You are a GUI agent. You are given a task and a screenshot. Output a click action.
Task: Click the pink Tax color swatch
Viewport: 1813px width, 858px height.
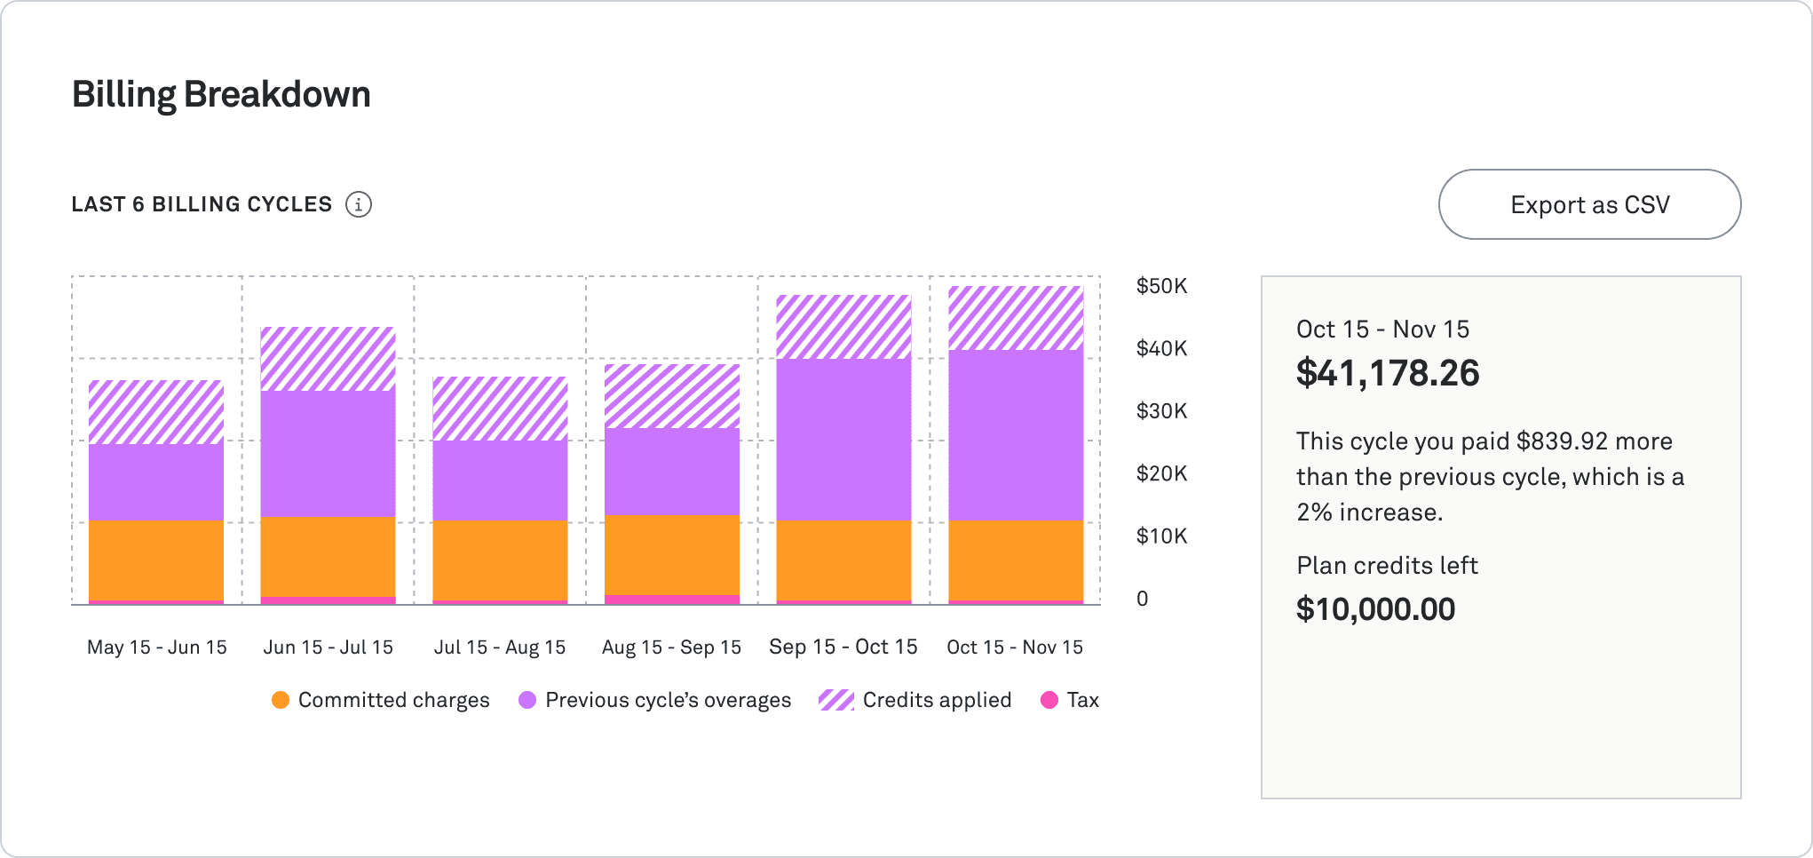point(1050,700)
